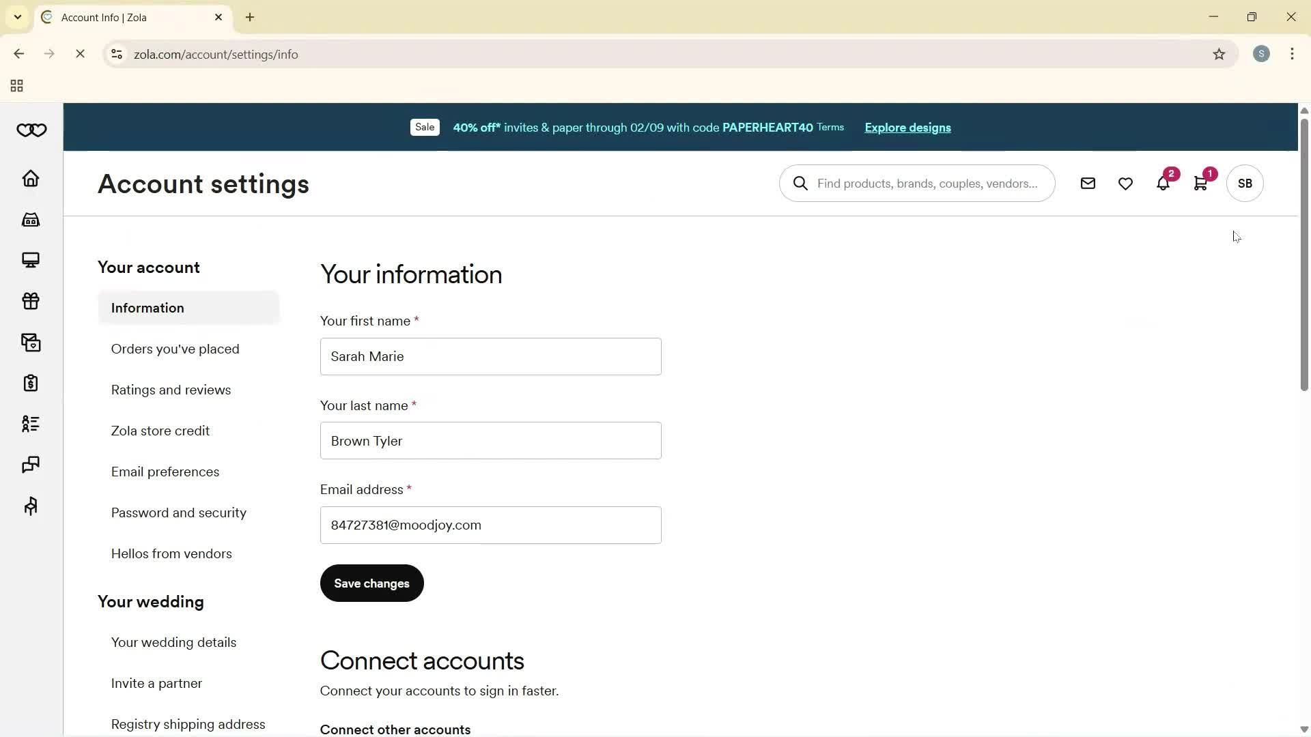
Task: Open the guest list icon
Action: click(31, 424)
